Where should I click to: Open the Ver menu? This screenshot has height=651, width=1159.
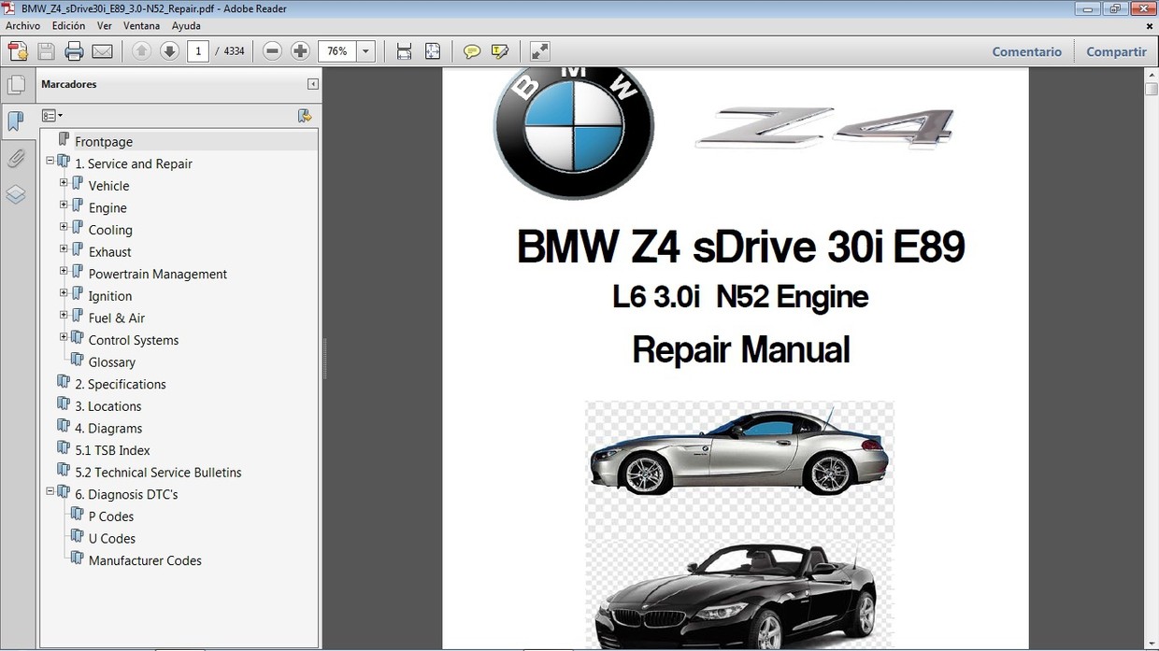pyautogui.click(x=104, y=25)
